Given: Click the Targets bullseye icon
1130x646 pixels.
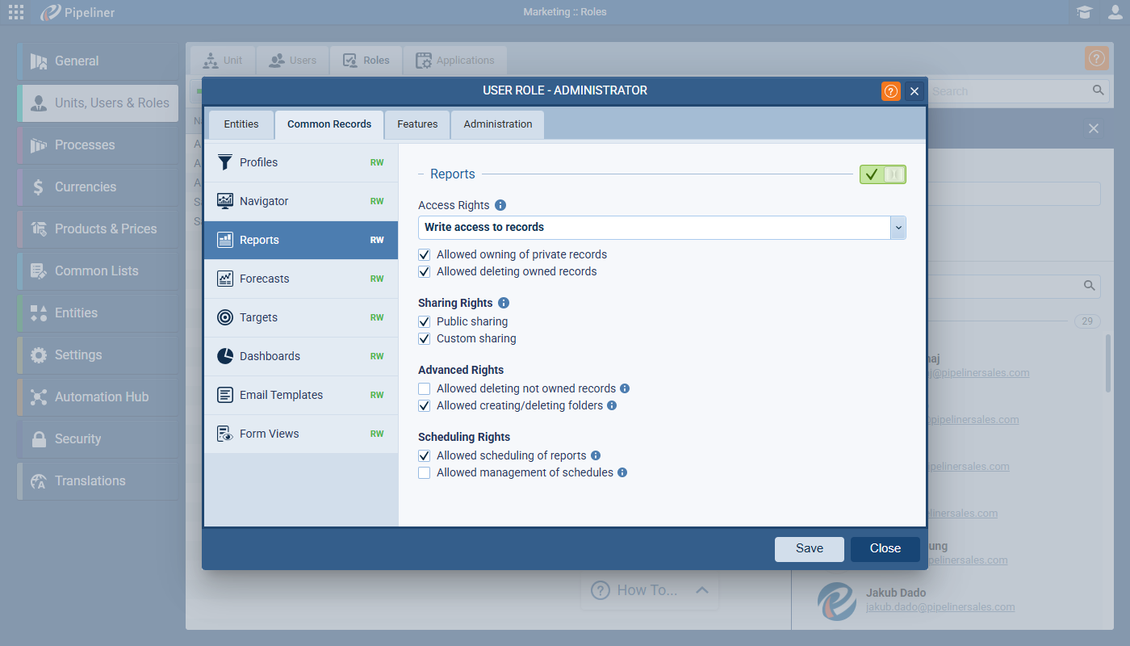Looking at the screenshot, I should 225,317.
